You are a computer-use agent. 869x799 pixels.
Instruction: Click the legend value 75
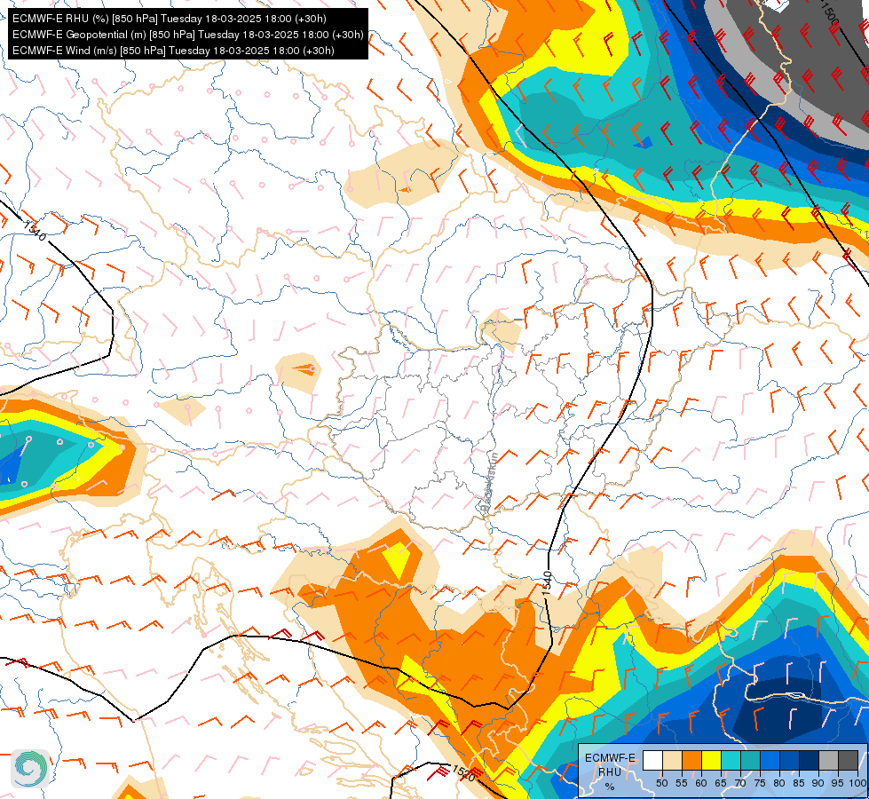(760, 783)
